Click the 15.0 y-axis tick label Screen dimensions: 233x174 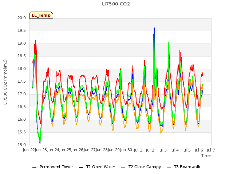click(x=22, y=145)
